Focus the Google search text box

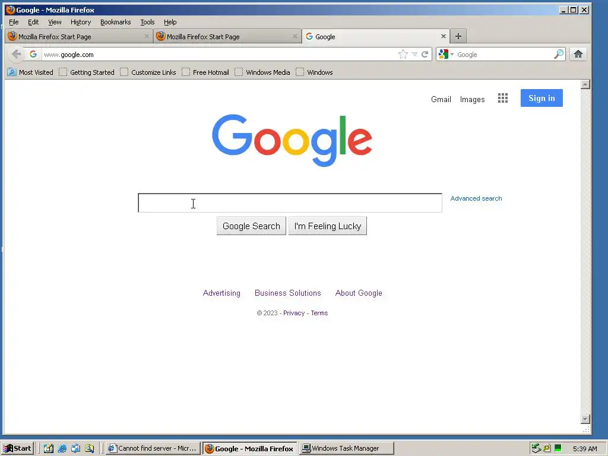[x=290, y=203]
